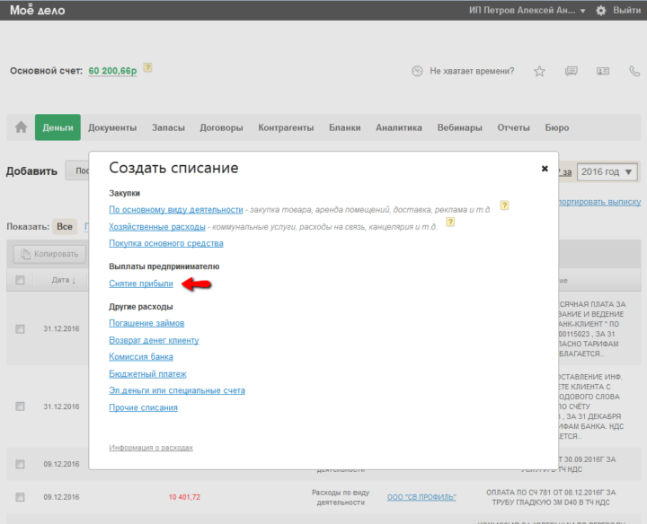Check the first 09.12.2016 row checkbox
The image size is (647, 524).
pos(20,464)
